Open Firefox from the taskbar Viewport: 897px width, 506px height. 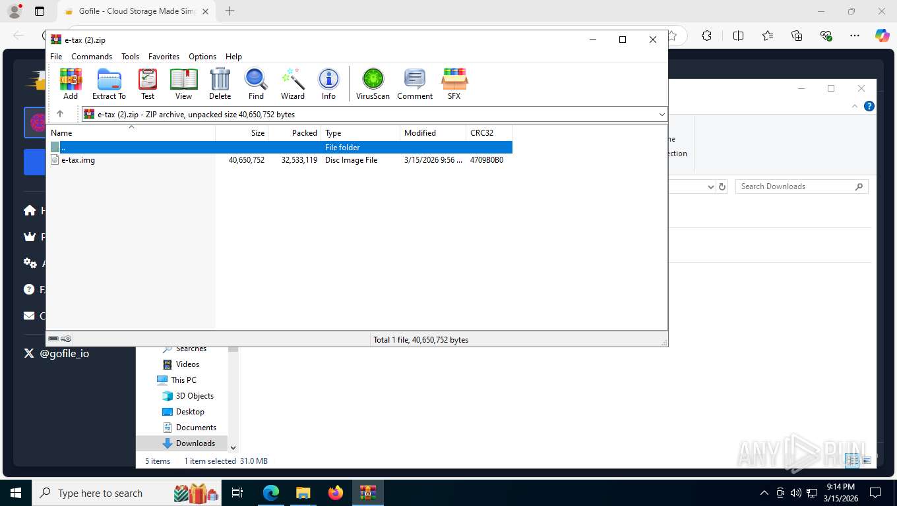336,493
